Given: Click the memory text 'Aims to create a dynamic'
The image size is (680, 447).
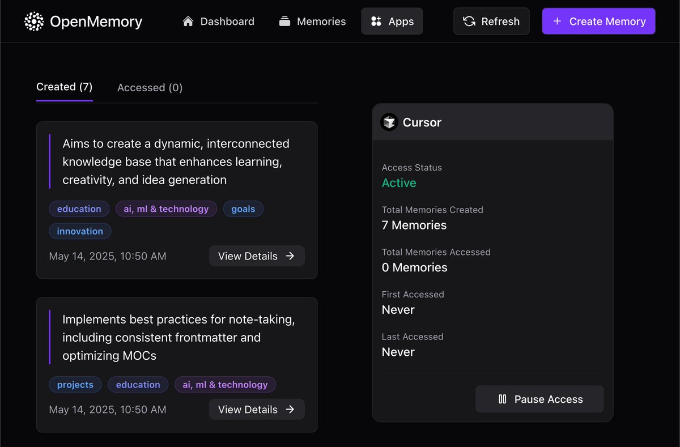Looking at the screenshot, I should click(176, 162).
